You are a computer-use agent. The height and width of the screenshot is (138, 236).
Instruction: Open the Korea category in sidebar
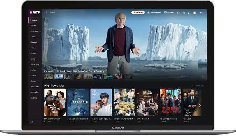click(34, 37)
